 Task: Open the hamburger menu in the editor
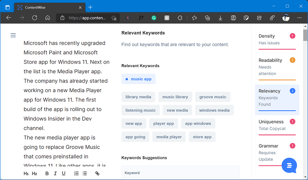tap(13, 35)
